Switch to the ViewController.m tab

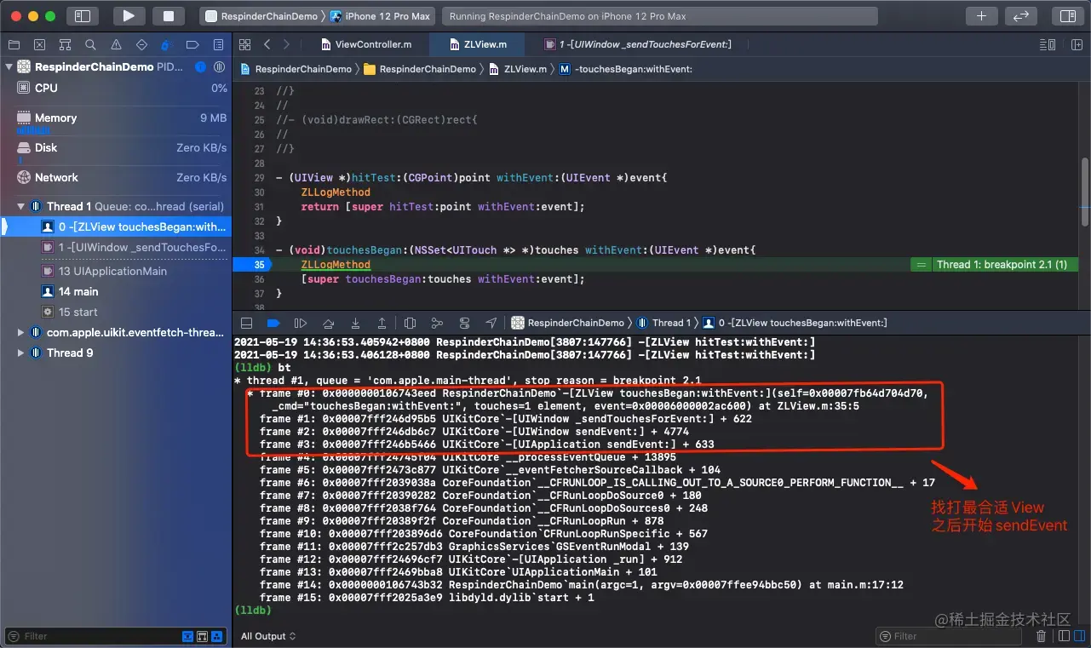tap(366, 44)
